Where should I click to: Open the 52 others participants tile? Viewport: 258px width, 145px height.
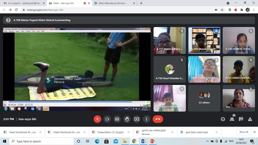pos(204,98)
